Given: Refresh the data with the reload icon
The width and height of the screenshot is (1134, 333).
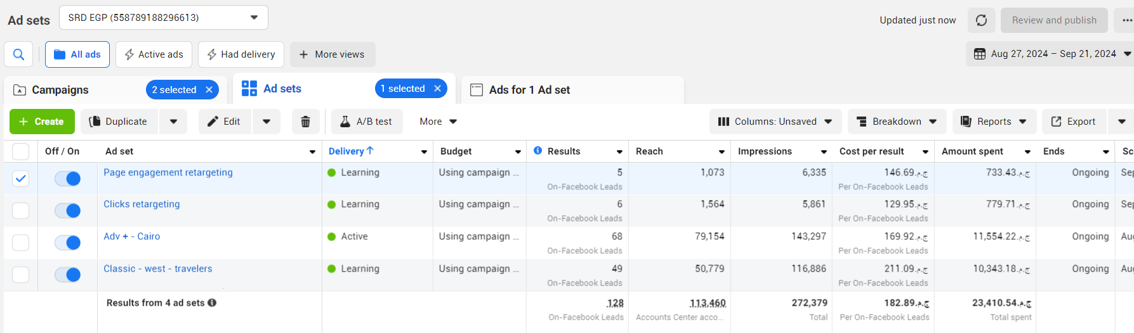Looking at the screenshot, I should tap(981, 20).
